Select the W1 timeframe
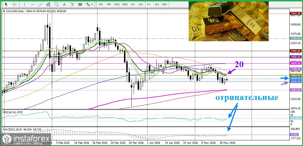The width and height of the screenshot is (303, 146). (157, 4)
